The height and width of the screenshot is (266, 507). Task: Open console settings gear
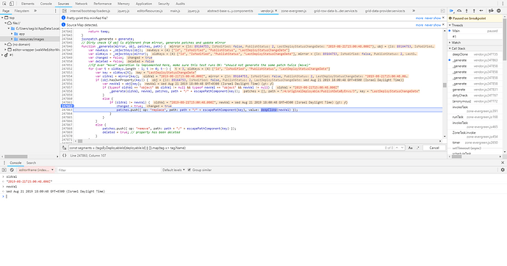pyautogui.click(x=503, y=170)
